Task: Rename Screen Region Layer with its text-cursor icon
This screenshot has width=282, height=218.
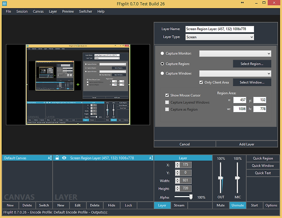Action: (x=151, y=158)
